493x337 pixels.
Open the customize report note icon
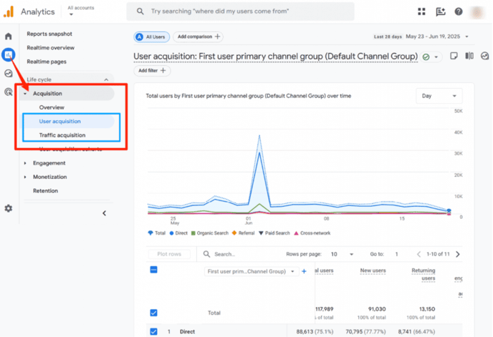click(454, 56)
